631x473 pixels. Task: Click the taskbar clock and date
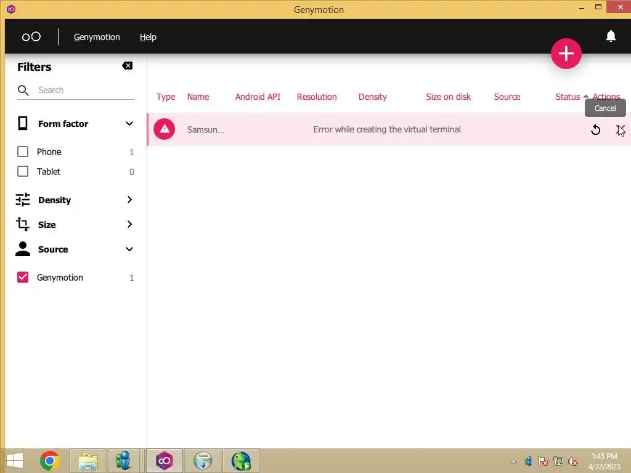tap(604, 461)
